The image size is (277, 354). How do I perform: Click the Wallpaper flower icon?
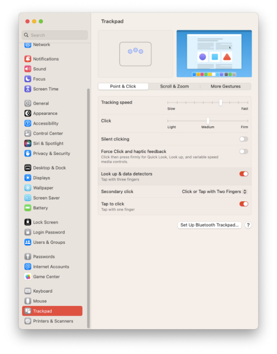(28, 188)
